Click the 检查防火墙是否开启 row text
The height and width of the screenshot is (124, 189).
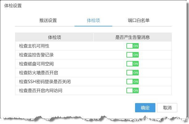pyautogui.click(x=39, y=73)
